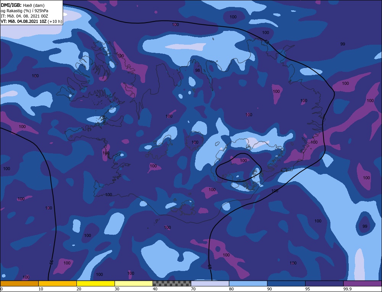382x292 pixels.
Task: Click the pale yellow 30–40 legend swatch
Action: (134, 283)
